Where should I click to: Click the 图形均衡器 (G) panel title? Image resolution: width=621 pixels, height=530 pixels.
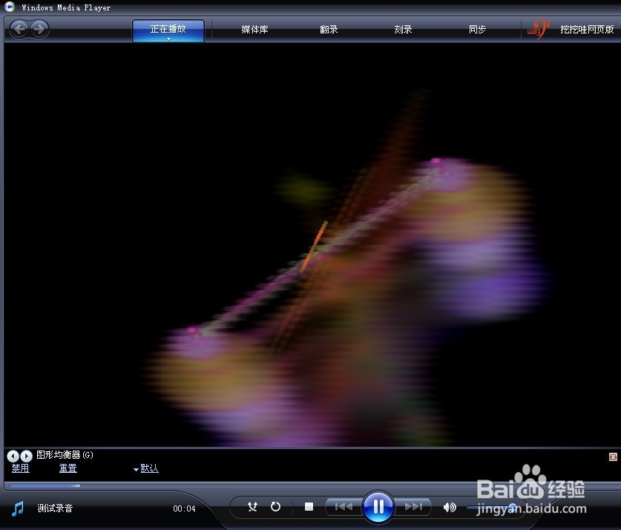(65, 455)
